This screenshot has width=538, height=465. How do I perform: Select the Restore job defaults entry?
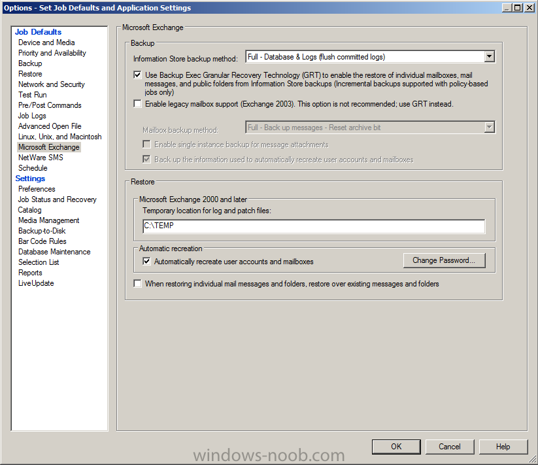(x=30, y=74)
